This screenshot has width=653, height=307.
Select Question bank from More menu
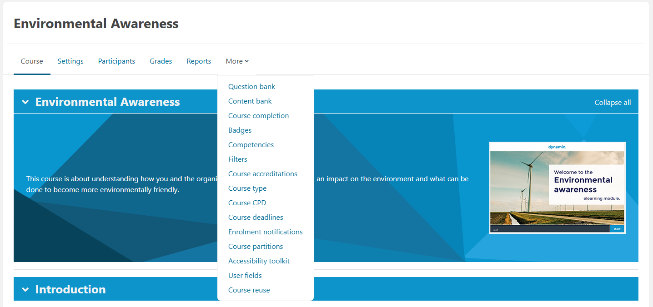pyautogui.click(x=252, y=87)
